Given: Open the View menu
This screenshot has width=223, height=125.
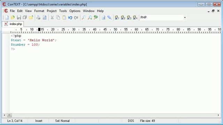Looking at the screenshot, I should 28,11.
